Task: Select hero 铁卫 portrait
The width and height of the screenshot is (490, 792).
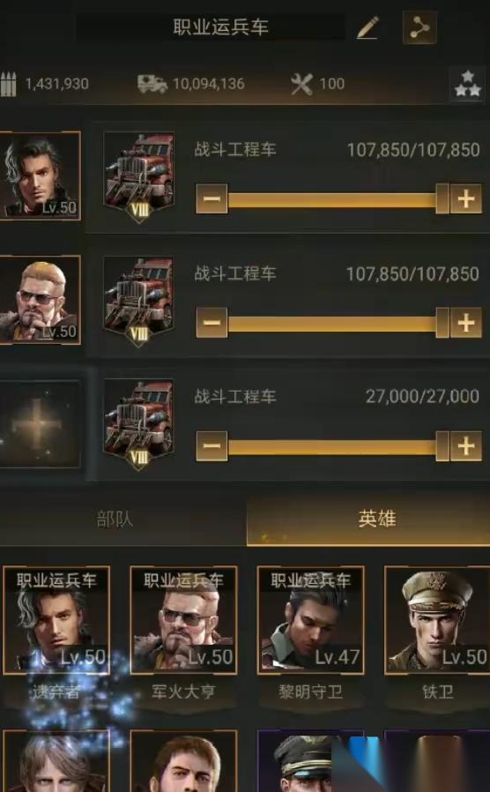Action: tap(437, 620)
